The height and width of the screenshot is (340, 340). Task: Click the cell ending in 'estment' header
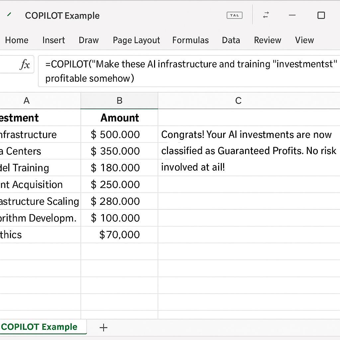click(x=40, y=118)
